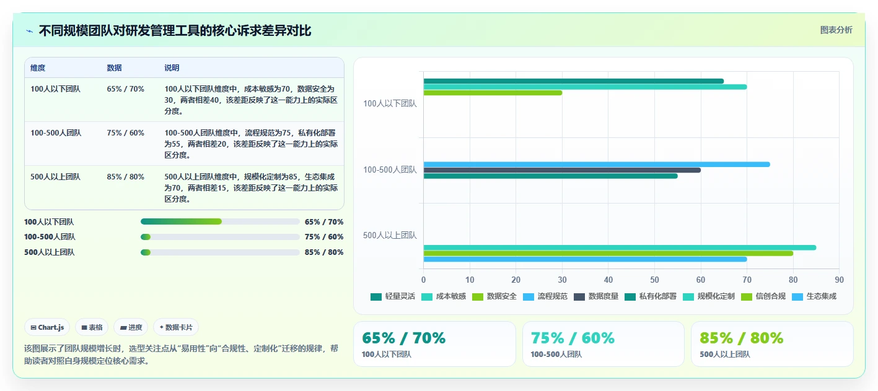Click the 500人以上团队 y-axis label
Screen dimensions: 878x391
click(x=390, y=236)
